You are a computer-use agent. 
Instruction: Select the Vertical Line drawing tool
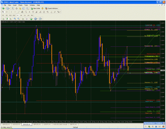click(11, 12)
